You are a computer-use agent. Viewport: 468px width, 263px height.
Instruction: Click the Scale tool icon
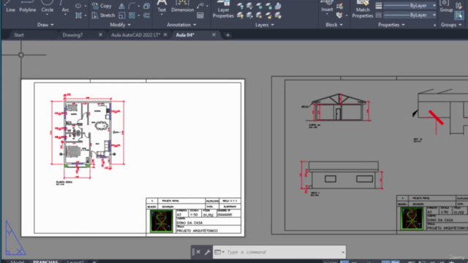pos(122,15)
